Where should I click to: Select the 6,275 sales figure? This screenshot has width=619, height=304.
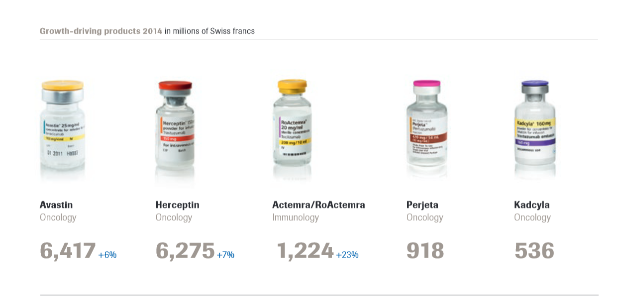click(x=185, y=251)
